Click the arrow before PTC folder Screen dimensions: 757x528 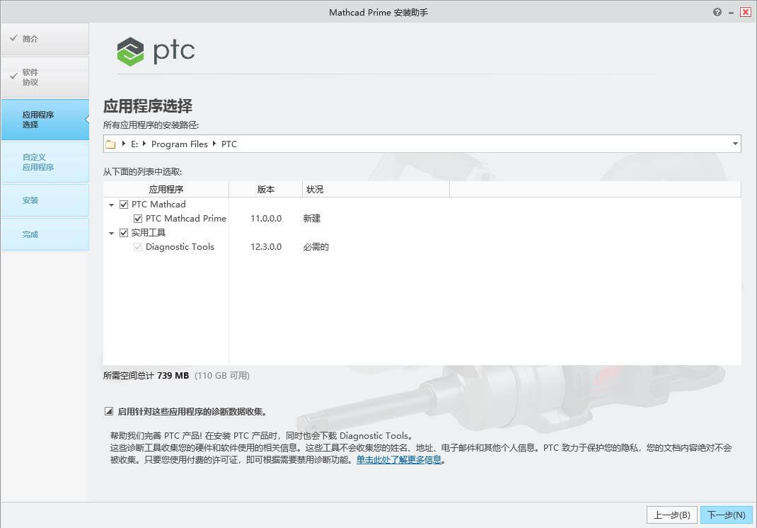click(214, 144)
